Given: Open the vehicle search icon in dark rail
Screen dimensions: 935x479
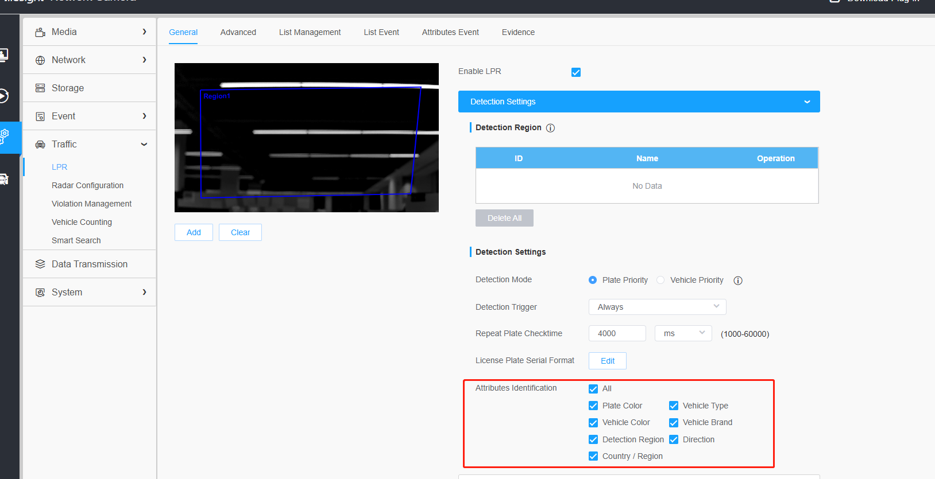Looking at the screenshot, I should click(x=4, y=179).
